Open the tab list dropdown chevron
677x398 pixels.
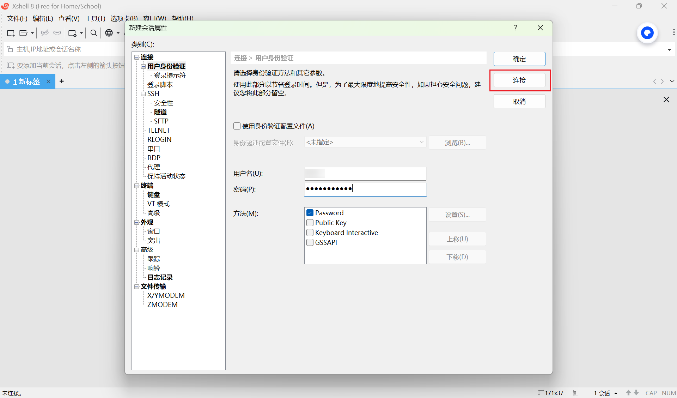click(672, 81)
